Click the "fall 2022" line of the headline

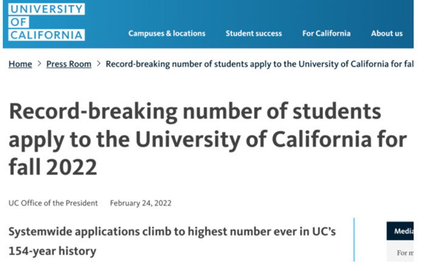53,165
